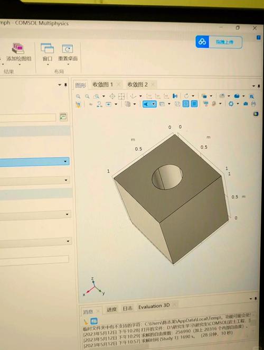Screen dimensions: 264x350
Task: Switch to the 收敛图 1 tab
Action: point(103,85)
